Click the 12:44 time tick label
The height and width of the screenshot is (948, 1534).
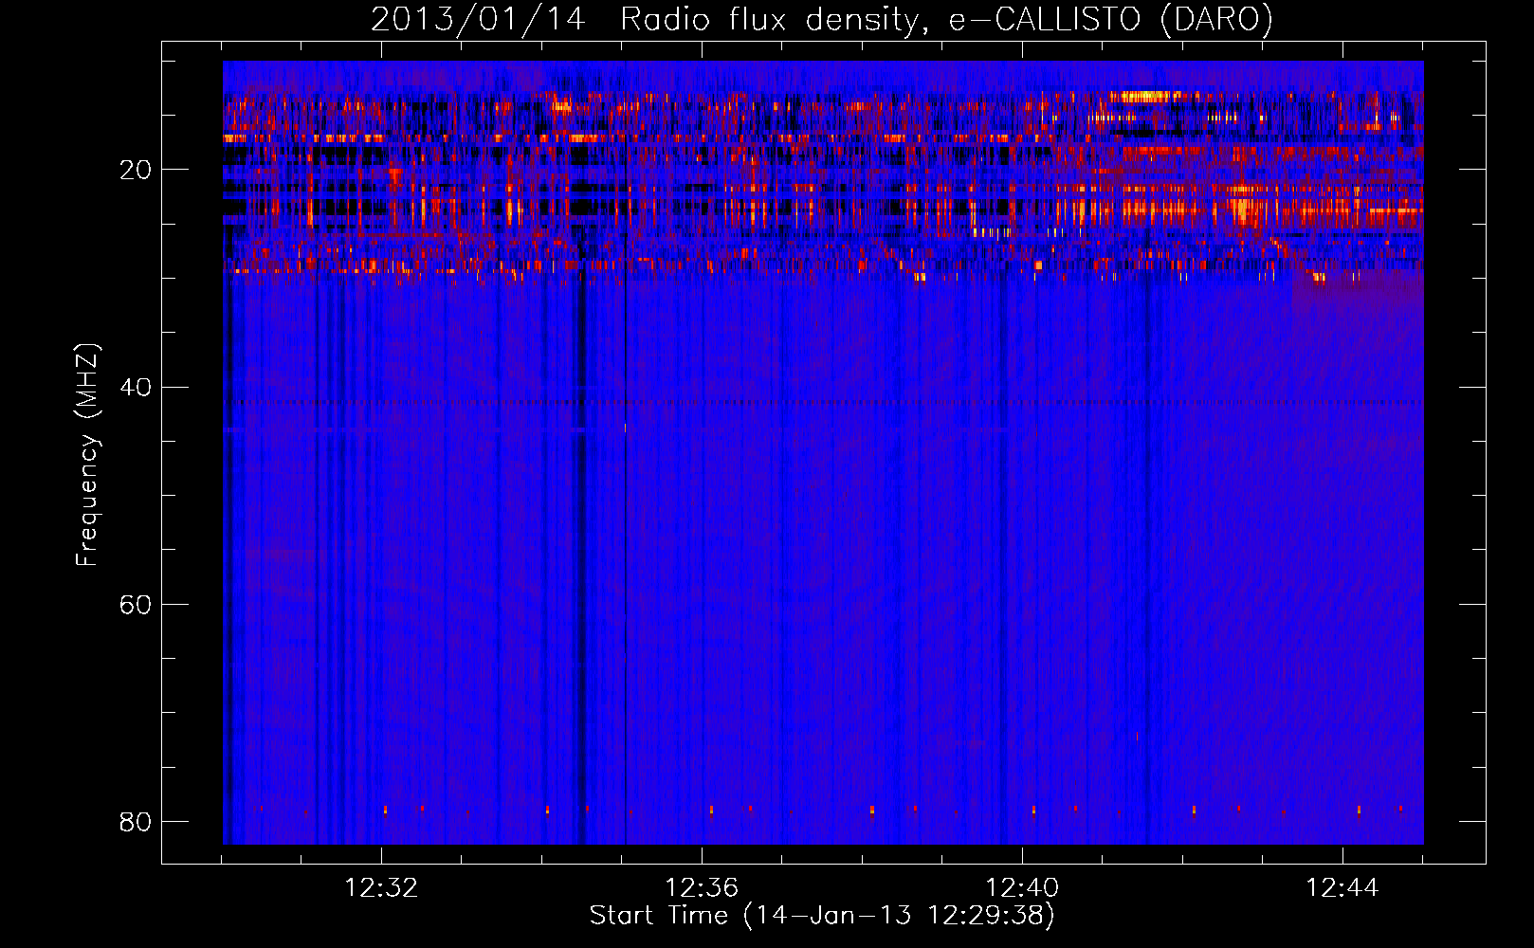click(1342, 888)
